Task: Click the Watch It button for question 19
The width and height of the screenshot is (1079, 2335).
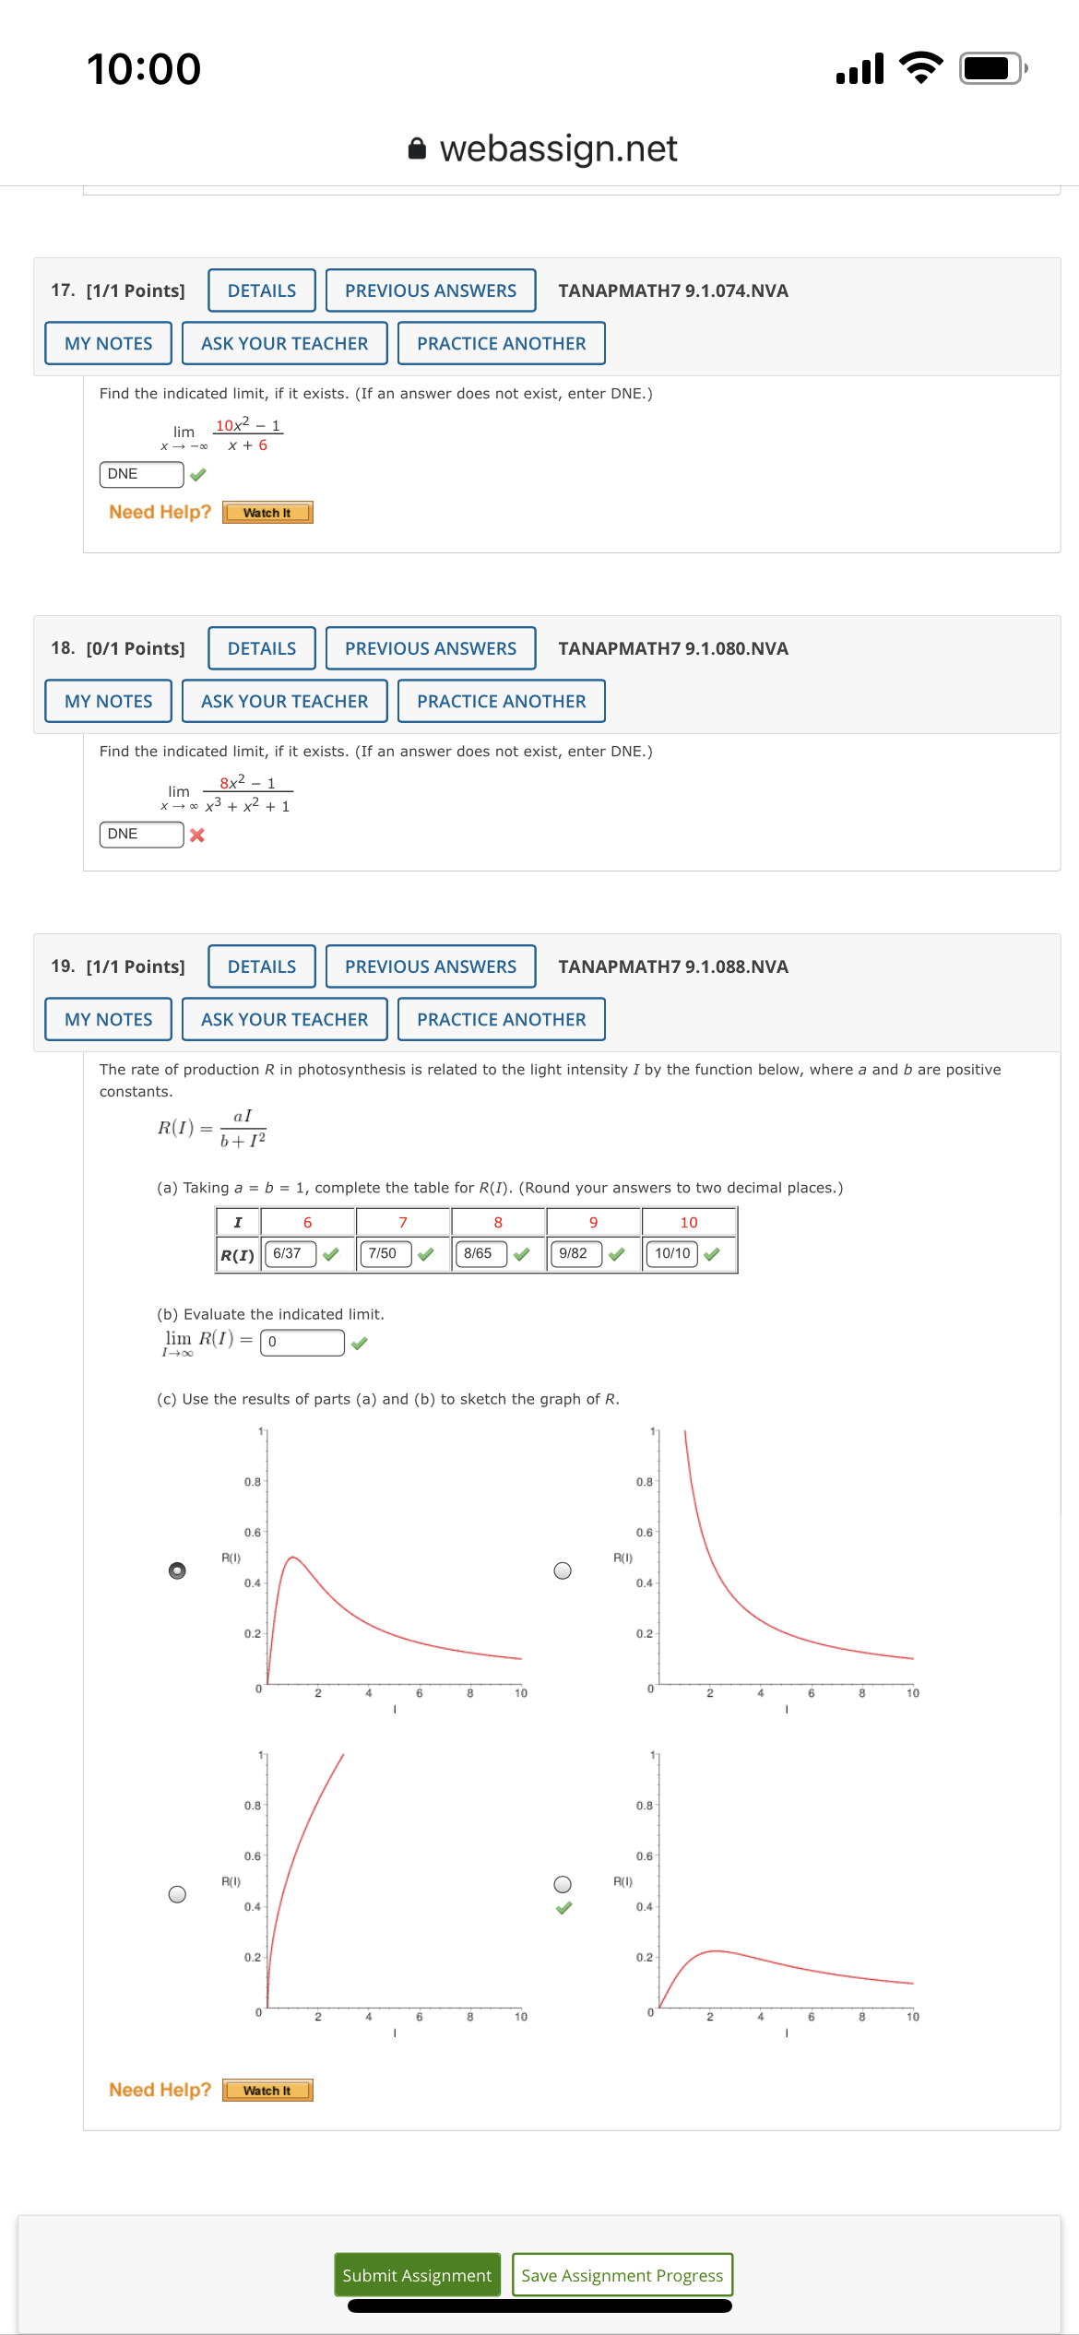Action: [x=267, y=2090]
